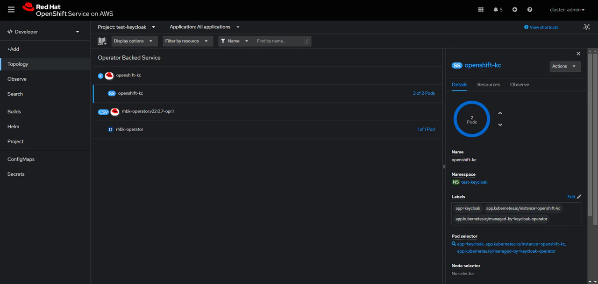Click the side panel resize handle
The image size is (598, 284).
[x=444, y=166]
